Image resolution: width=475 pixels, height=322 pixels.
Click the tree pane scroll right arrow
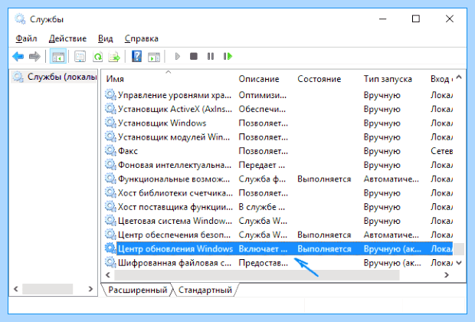(90, 289)
